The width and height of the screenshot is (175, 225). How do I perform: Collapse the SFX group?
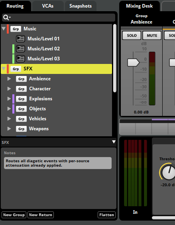tap(4, 69)
